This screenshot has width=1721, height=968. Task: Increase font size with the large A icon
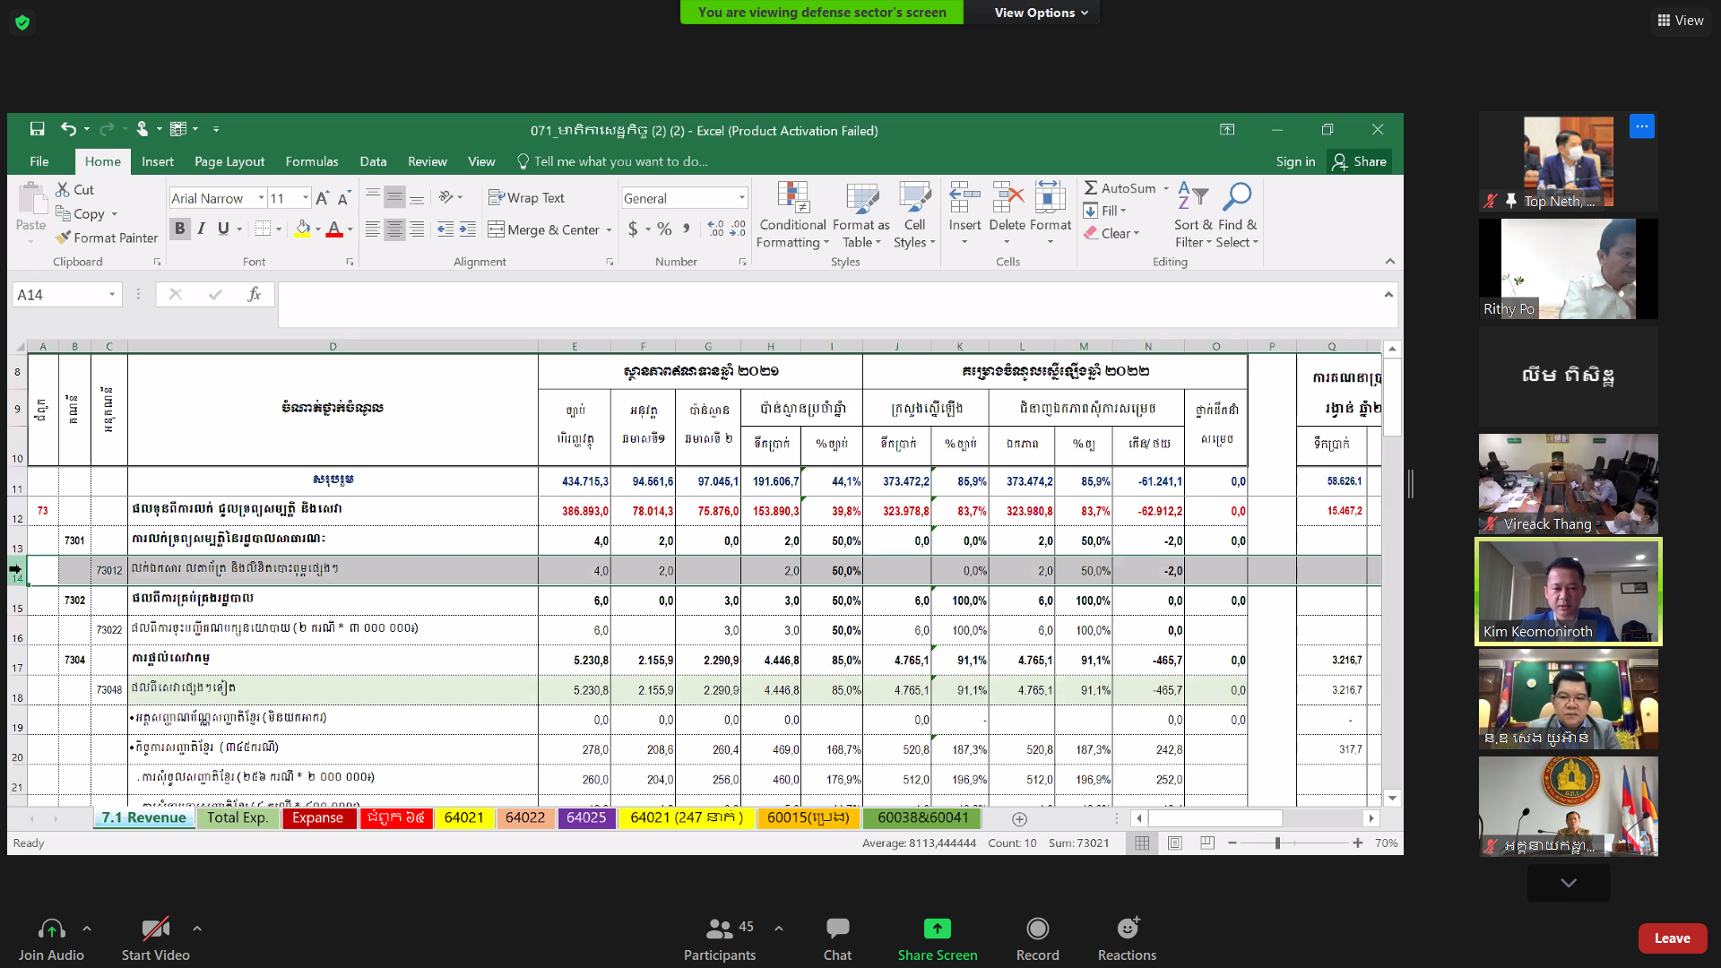point(322,199)
